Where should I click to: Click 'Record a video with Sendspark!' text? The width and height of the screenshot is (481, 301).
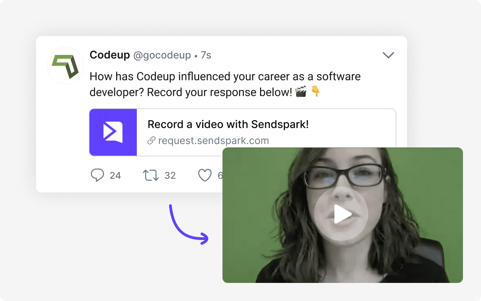pyautogui.click(x=228, y=124)
